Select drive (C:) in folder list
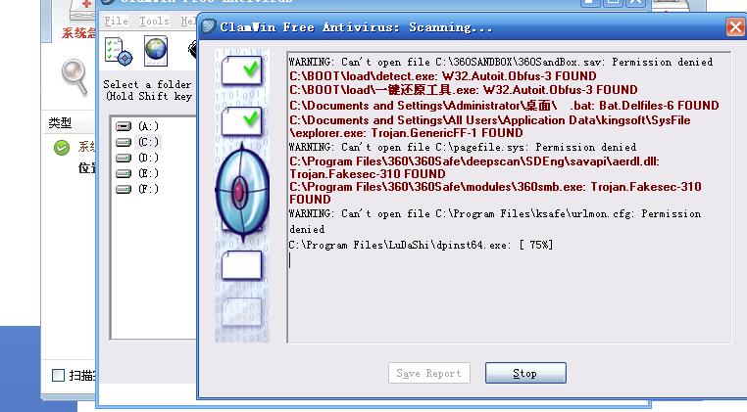Viewport: 747px width, 412px height. click(x=137, y=142)
